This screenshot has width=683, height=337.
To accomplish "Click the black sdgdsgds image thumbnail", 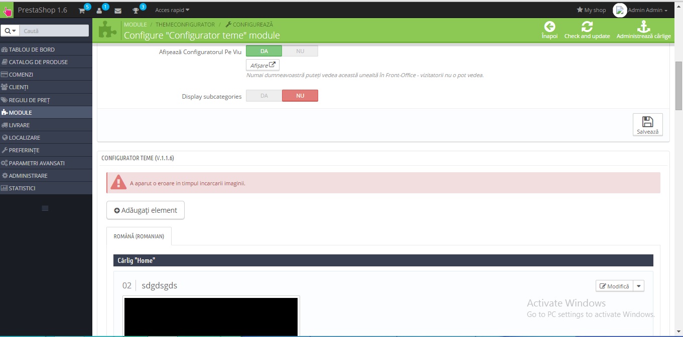I will [x=211, y=316].
